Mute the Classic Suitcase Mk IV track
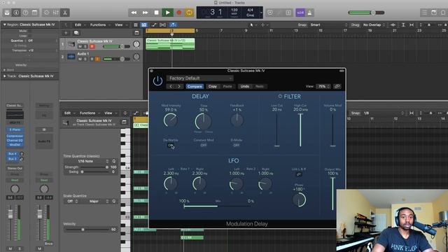 click(x=80, y=46)
